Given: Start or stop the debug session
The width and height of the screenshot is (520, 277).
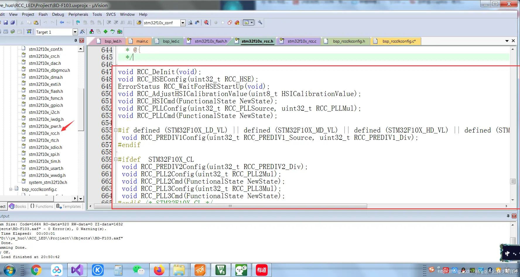Looking at the screenshot, I should click(206, 22).
